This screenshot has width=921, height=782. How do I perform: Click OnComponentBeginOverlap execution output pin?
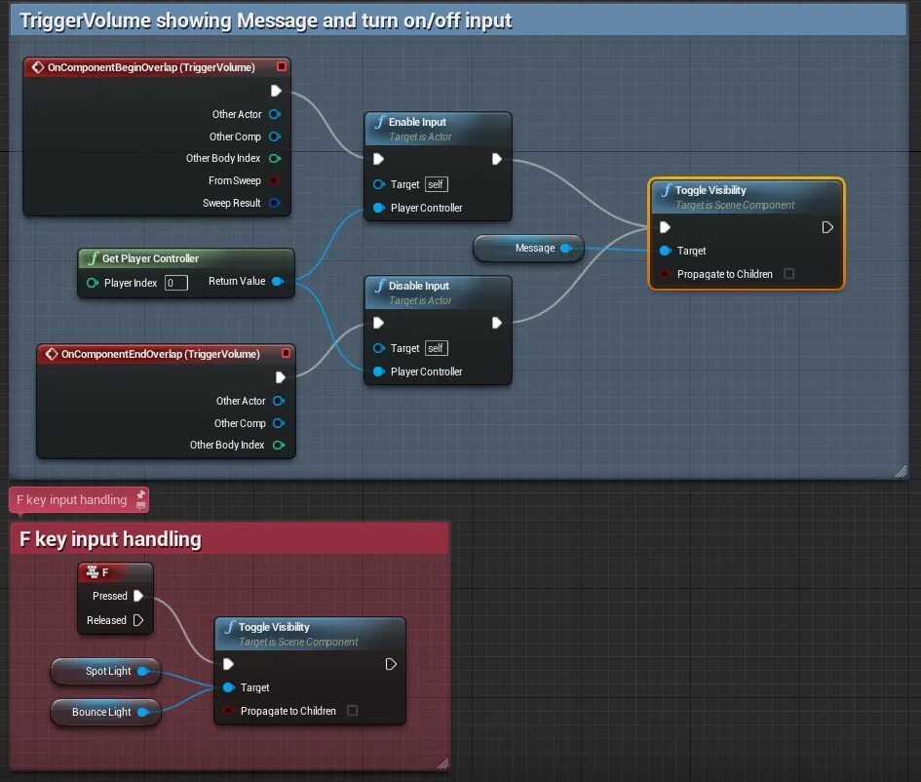[x=276, y=91]
